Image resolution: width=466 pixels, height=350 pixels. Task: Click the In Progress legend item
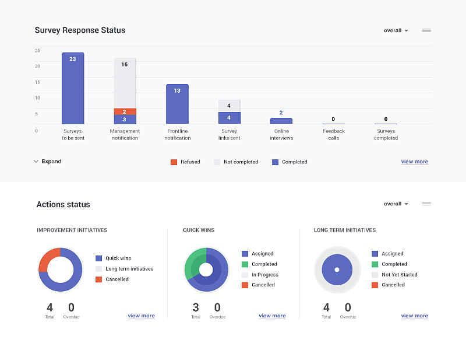click(x=260, y=275)
